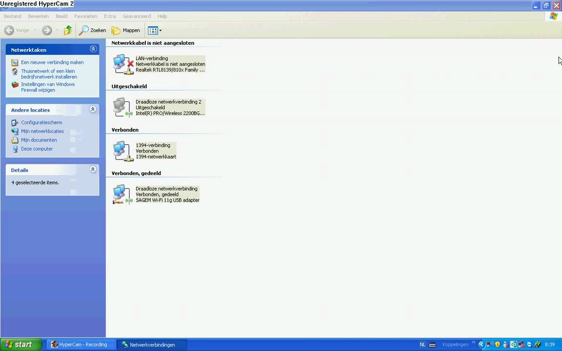562x351 pixels.
Task: Click 'SAGEM Wi-Fi 11g USB adapter' text
Action: pos(167,200)
